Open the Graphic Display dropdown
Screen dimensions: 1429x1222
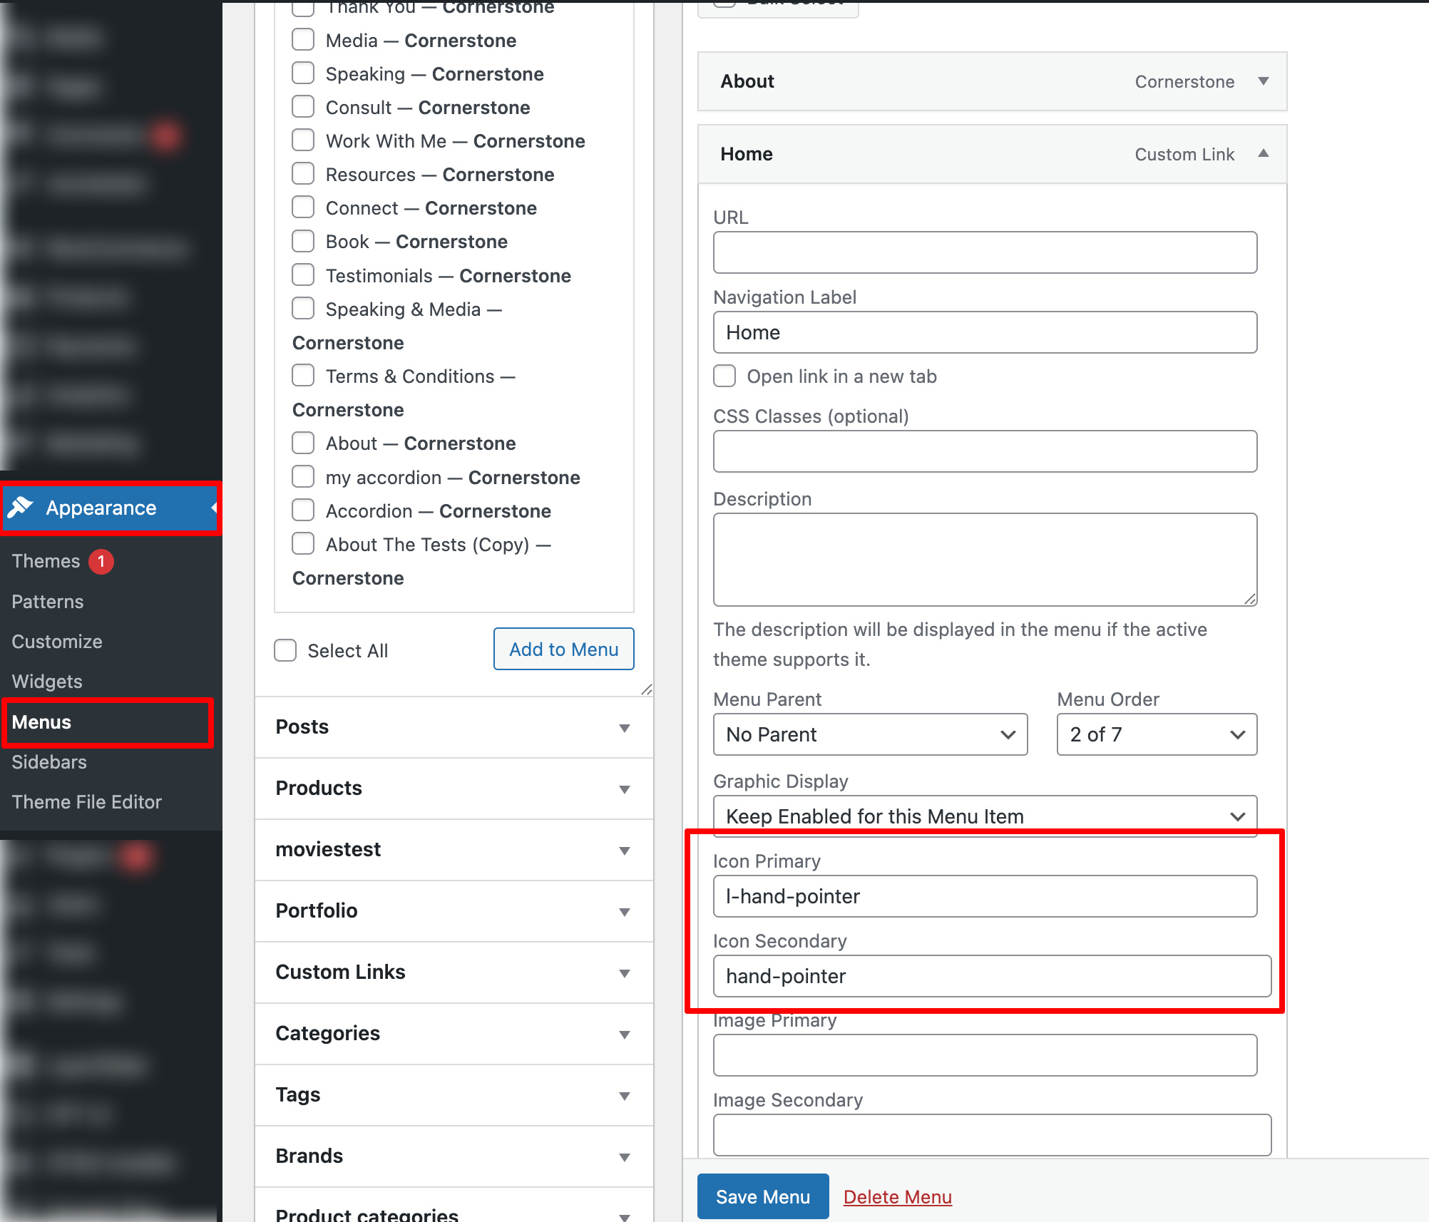[985, 816]
